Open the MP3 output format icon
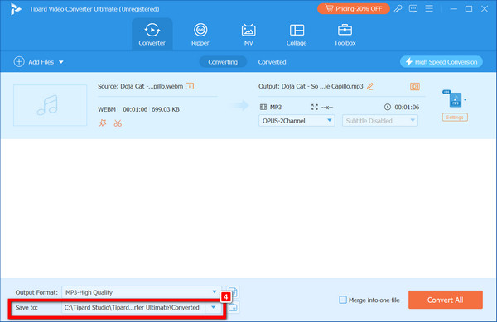This screenshot has width=497, height=322. click(x=455, y=99)
